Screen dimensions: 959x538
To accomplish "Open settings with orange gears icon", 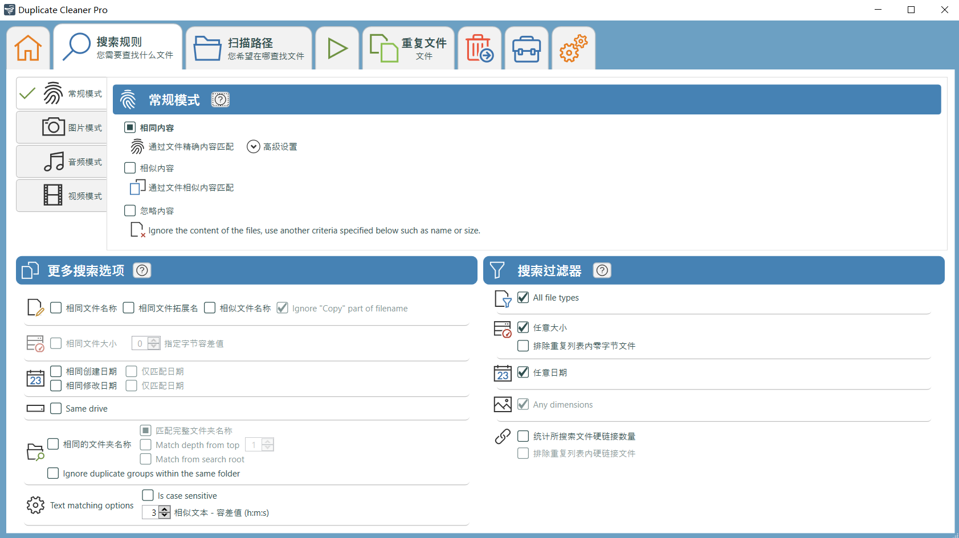I will [x=573, y=48].
